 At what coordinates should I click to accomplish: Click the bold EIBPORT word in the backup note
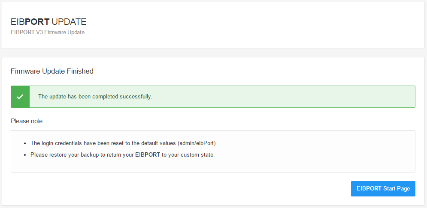click(x=147, y=155)
